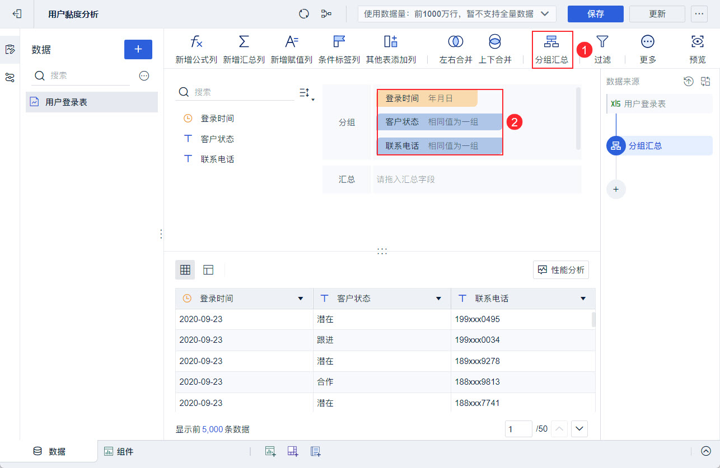This screenshot has height=468, width=720.
Task: Switch to table grid view icon
Action: pyautogui.click(x=185, y=270)
